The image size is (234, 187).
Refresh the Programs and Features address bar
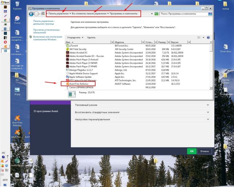156,14
